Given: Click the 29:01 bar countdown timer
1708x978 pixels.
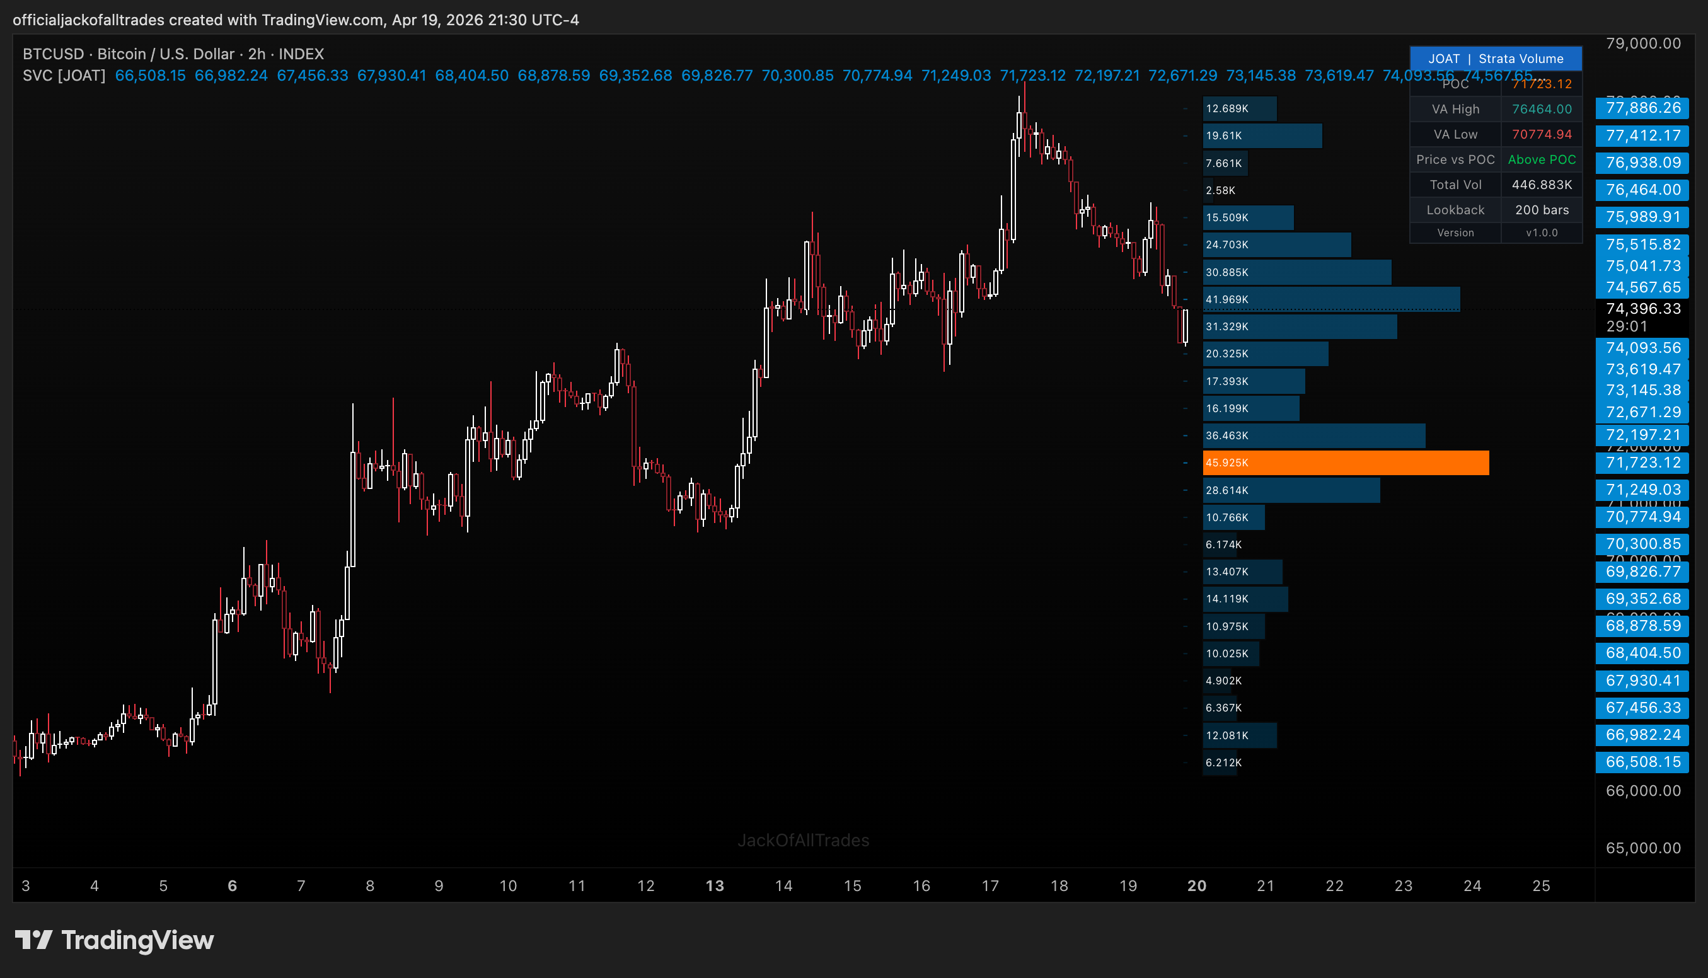Looking at the screenshot, I should 1626,326.
